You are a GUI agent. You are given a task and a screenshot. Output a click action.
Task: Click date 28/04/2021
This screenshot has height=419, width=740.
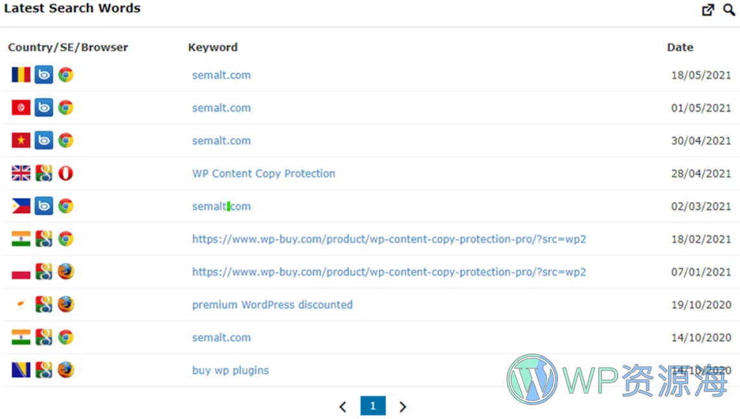click(x=701, y=174)
